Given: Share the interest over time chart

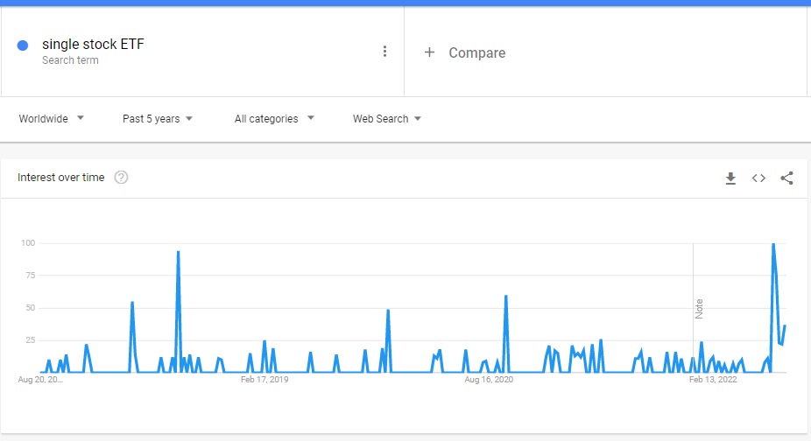Looking at the screenshot, I should [786, 178].
